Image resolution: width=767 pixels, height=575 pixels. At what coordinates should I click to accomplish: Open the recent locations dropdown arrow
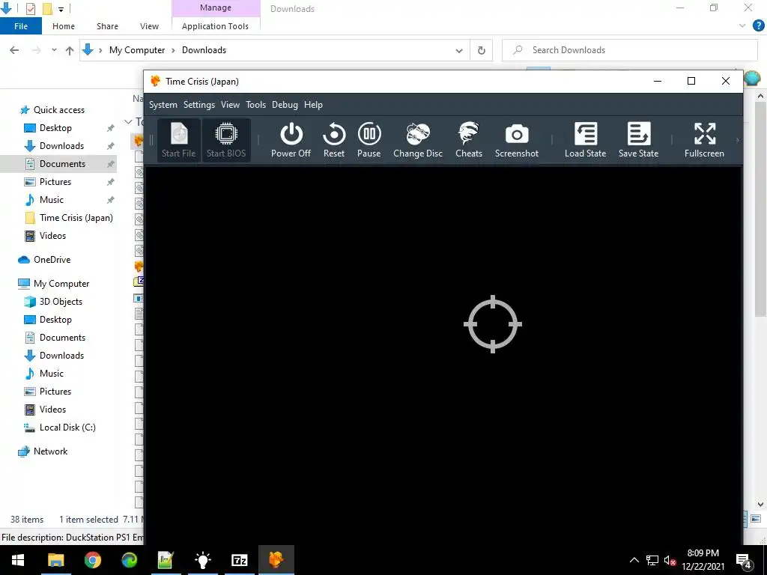click(x=54, y=50)
